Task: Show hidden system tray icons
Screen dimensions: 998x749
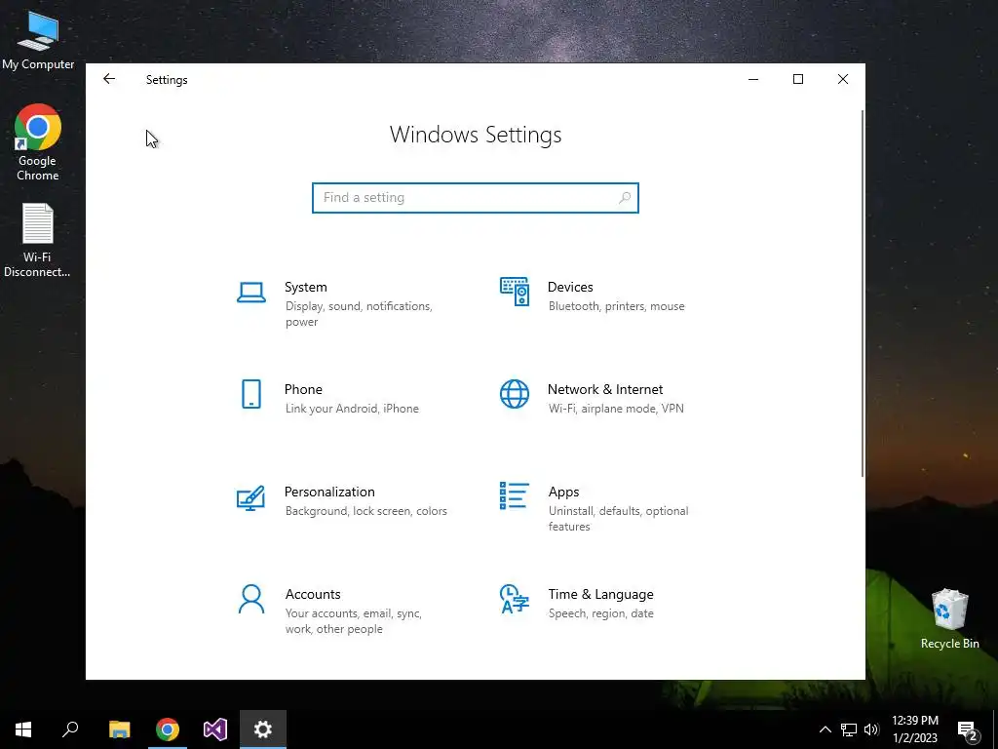Action: click(825, 729)
